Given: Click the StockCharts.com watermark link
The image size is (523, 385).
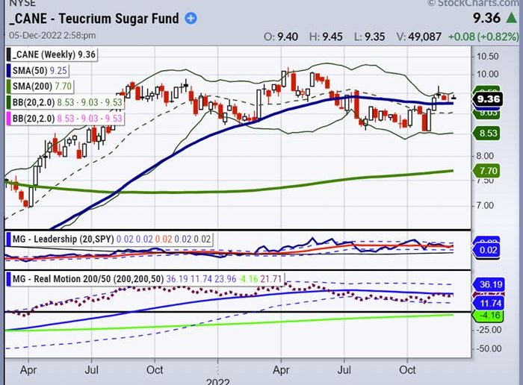Looking at the screenshot, I should 474,3.
